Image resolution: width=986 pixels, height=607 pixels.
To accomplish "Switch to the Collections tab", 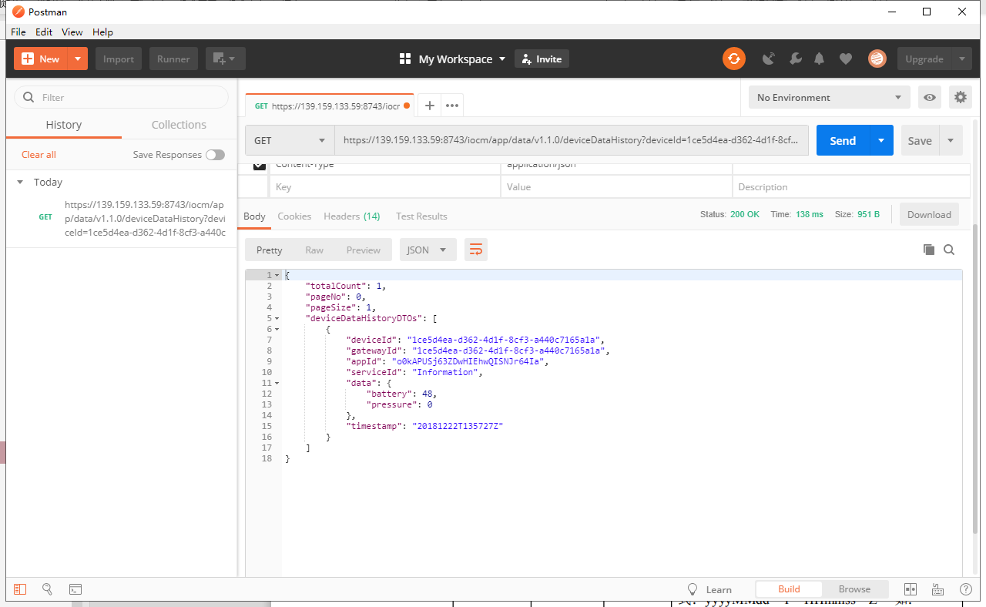I will coord(179,125).
